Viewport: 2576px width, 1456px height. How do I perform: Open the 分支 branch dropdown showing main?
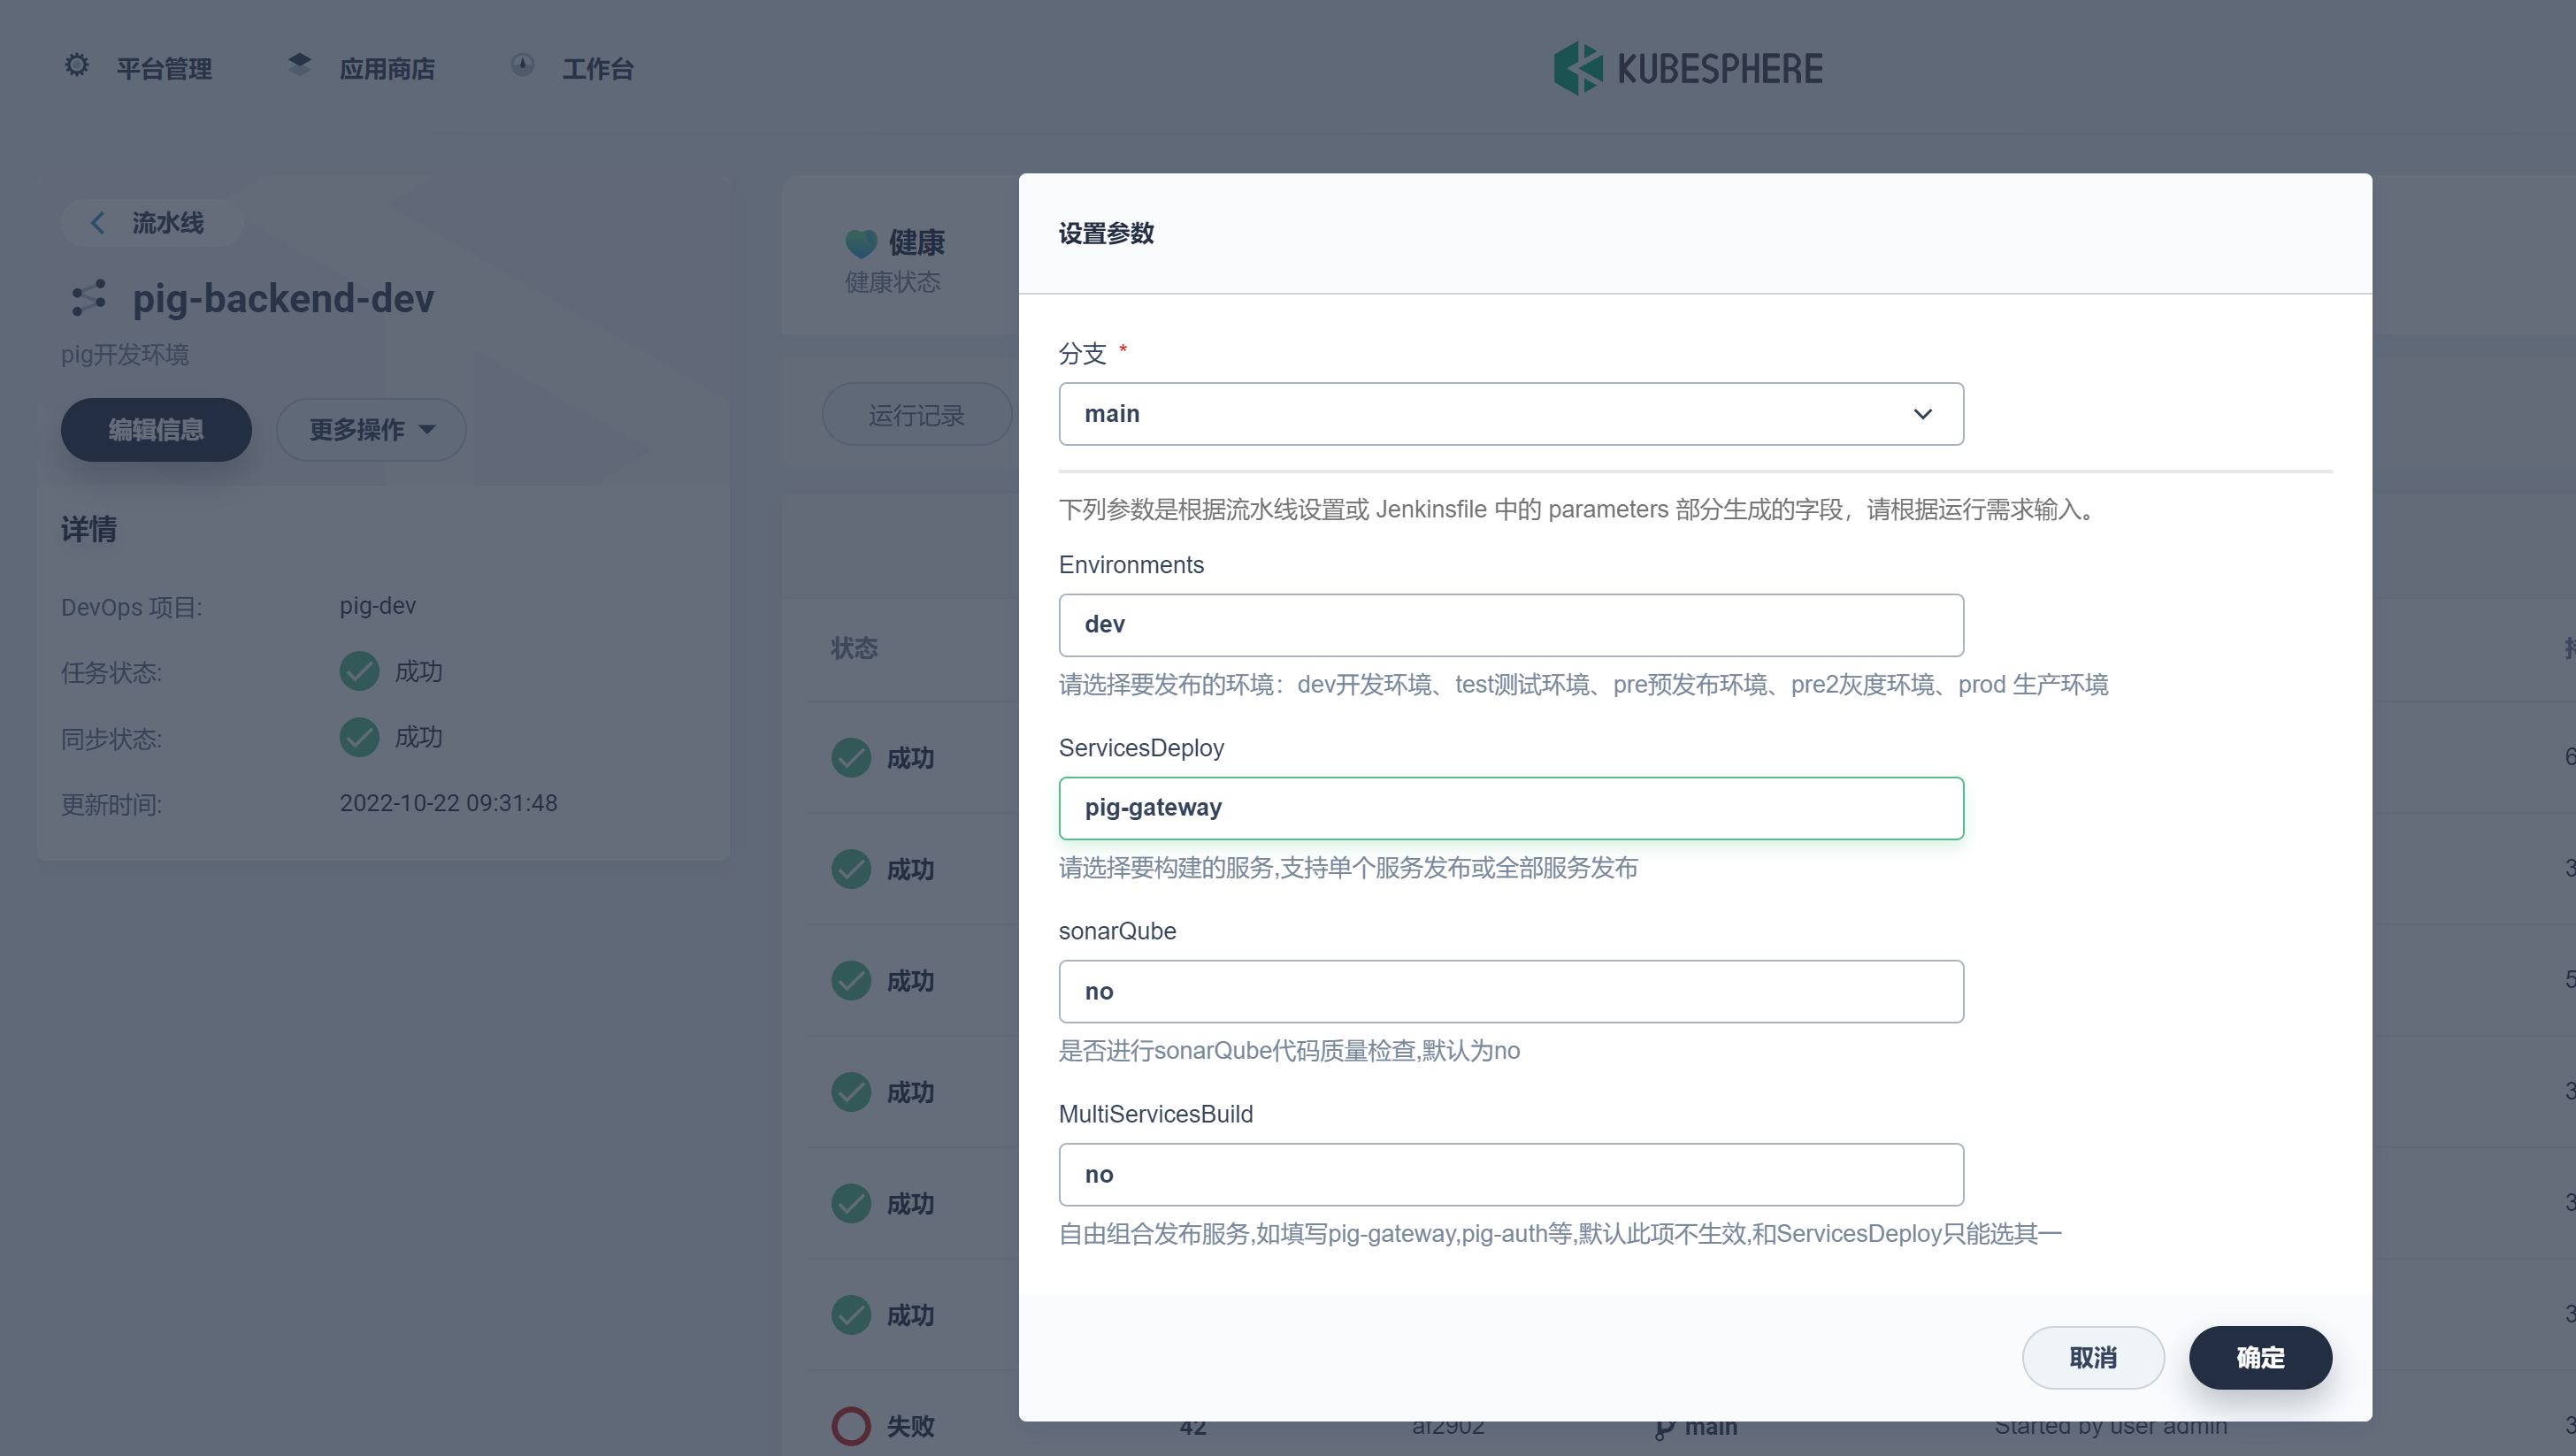coord(1500,414)
